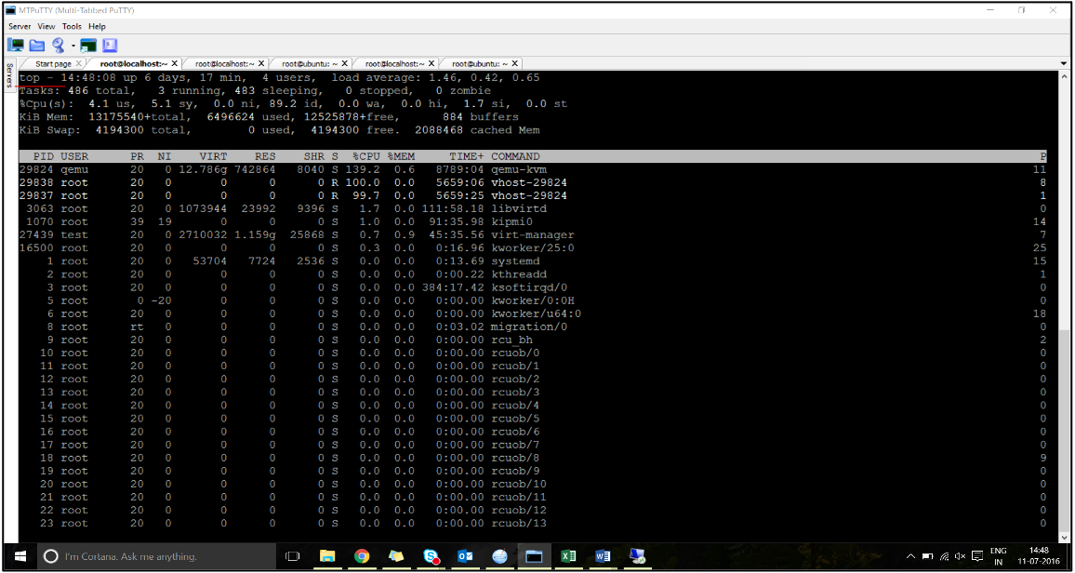Open the Windows Start button
This screenshot has height=573, width=1075.
pos(20,556)
